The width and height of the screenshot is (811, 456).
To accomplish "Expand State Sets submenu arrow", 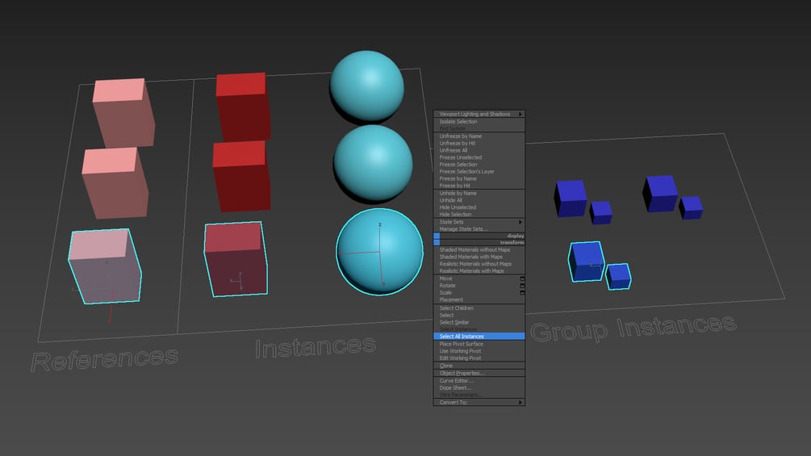I will tap(520, 222).
